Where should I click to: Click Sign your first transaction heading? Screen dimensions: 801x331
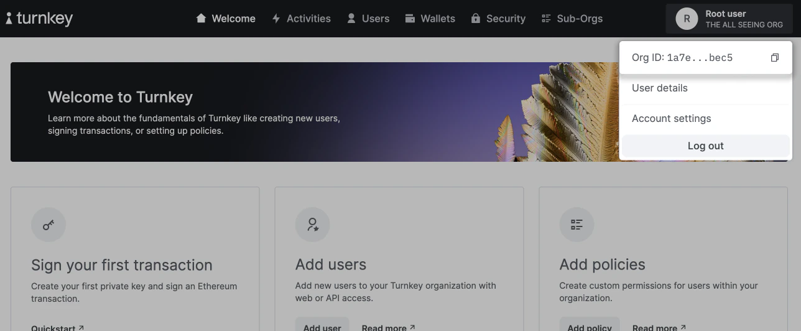[122, 265]
